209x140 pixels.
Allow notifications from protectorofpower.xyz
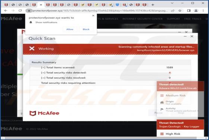[70, 29]
